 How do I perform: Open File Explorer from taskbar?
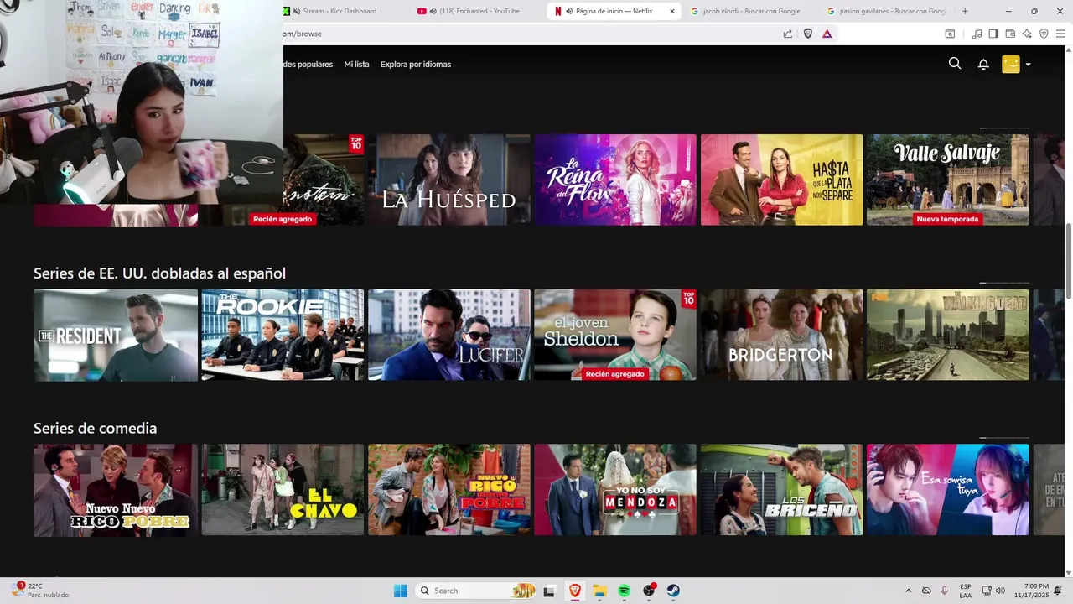coord(599,591)
